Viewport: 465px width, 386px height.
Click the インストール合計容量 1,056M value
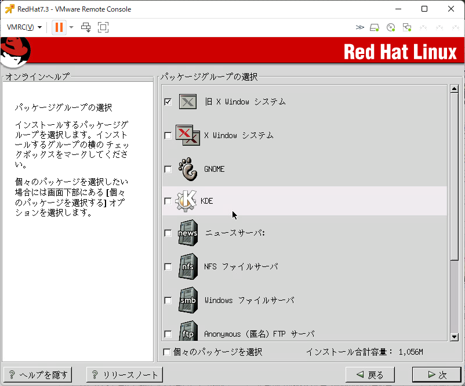coord(410,352)
